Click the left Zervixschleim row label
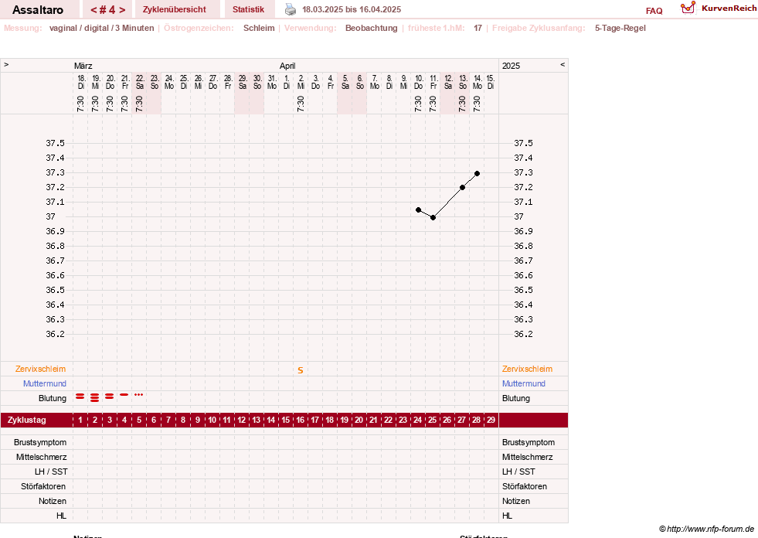This screenshot has width=758, height=538. (41, 369)
